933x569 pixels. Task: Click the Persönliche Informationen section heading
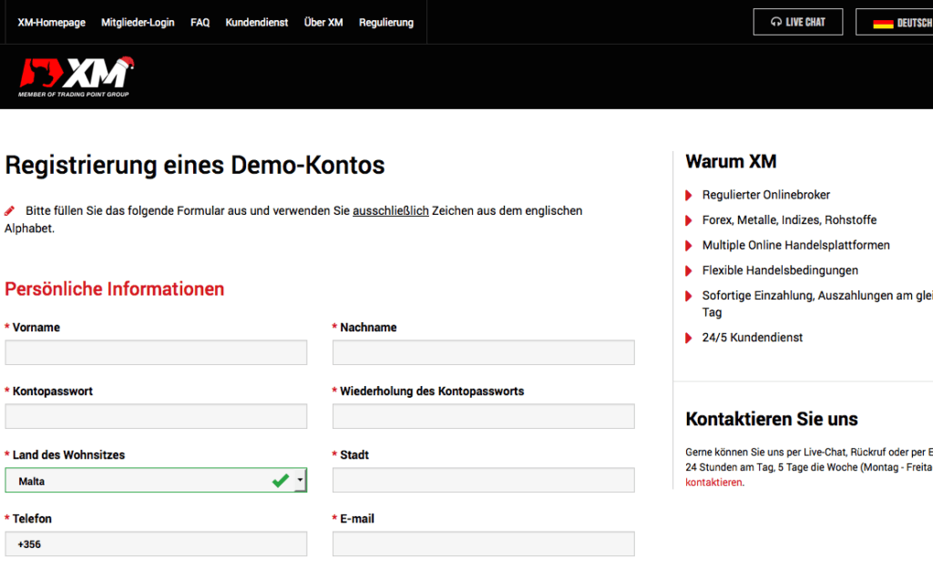click(x=114, y=289)
